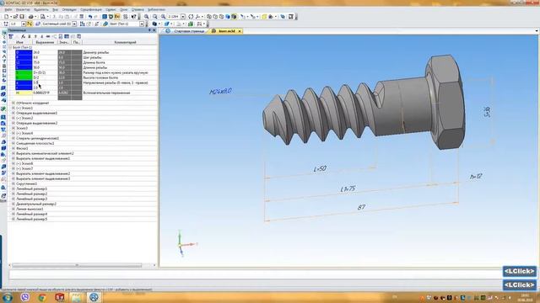Open the Файл menu
540x303 pixels.
click(x=8, y=9)
